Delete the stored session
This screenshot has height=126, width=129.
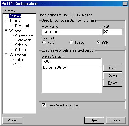(113, 83)
